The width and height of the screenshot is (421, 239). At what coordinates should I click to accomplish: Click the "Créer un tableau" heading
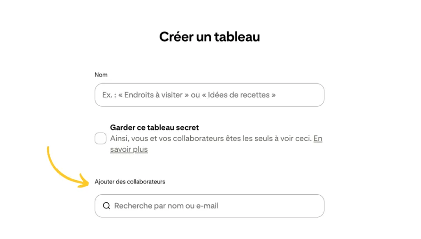coord(209,37)
